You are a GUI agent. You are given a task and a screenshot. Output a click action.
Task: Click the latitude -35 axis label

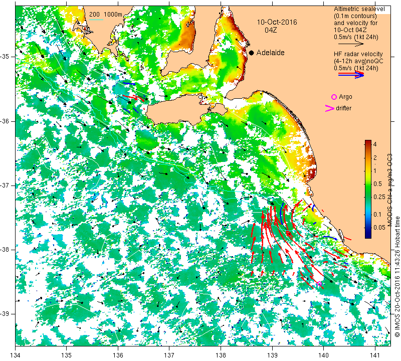5,57
